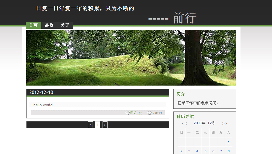Show previous month with << in calendar
Image resolution: width=272 pixels, height=154 pixels.
tap(184, 123)
